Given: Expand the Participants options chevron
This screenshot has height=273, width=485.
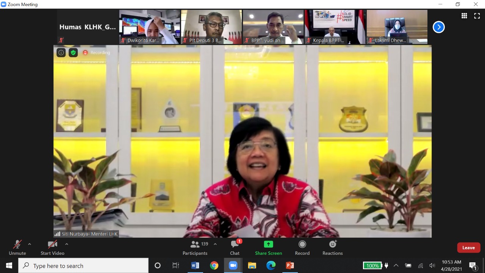Looking at the screenshot, I should pos(215,244).
